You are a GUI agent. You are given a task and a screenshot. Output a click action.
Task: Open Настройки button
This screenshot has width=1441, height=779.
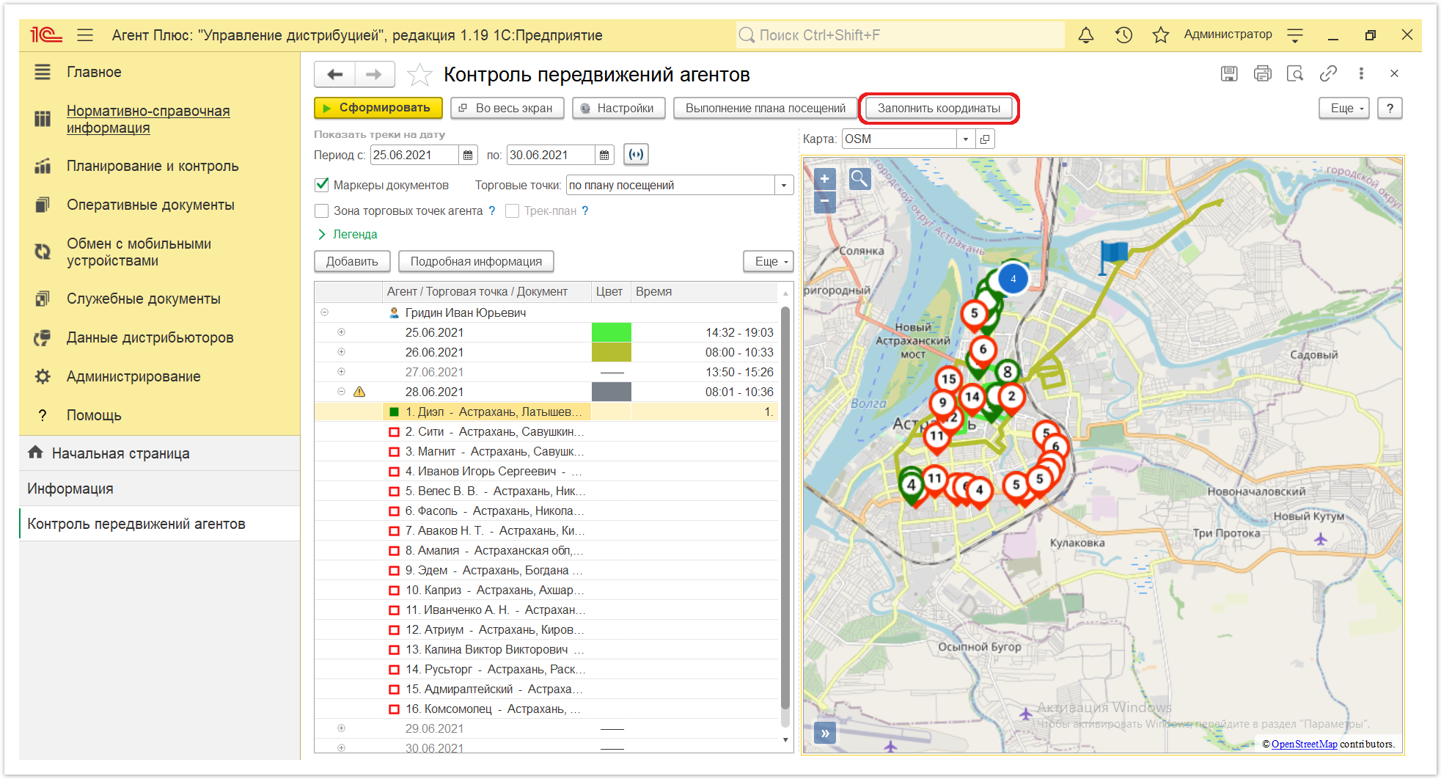(618, 108)
